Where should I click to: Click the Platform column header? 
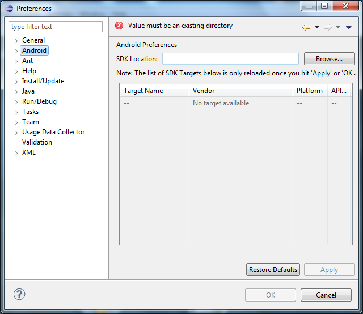tap(310, 91)
